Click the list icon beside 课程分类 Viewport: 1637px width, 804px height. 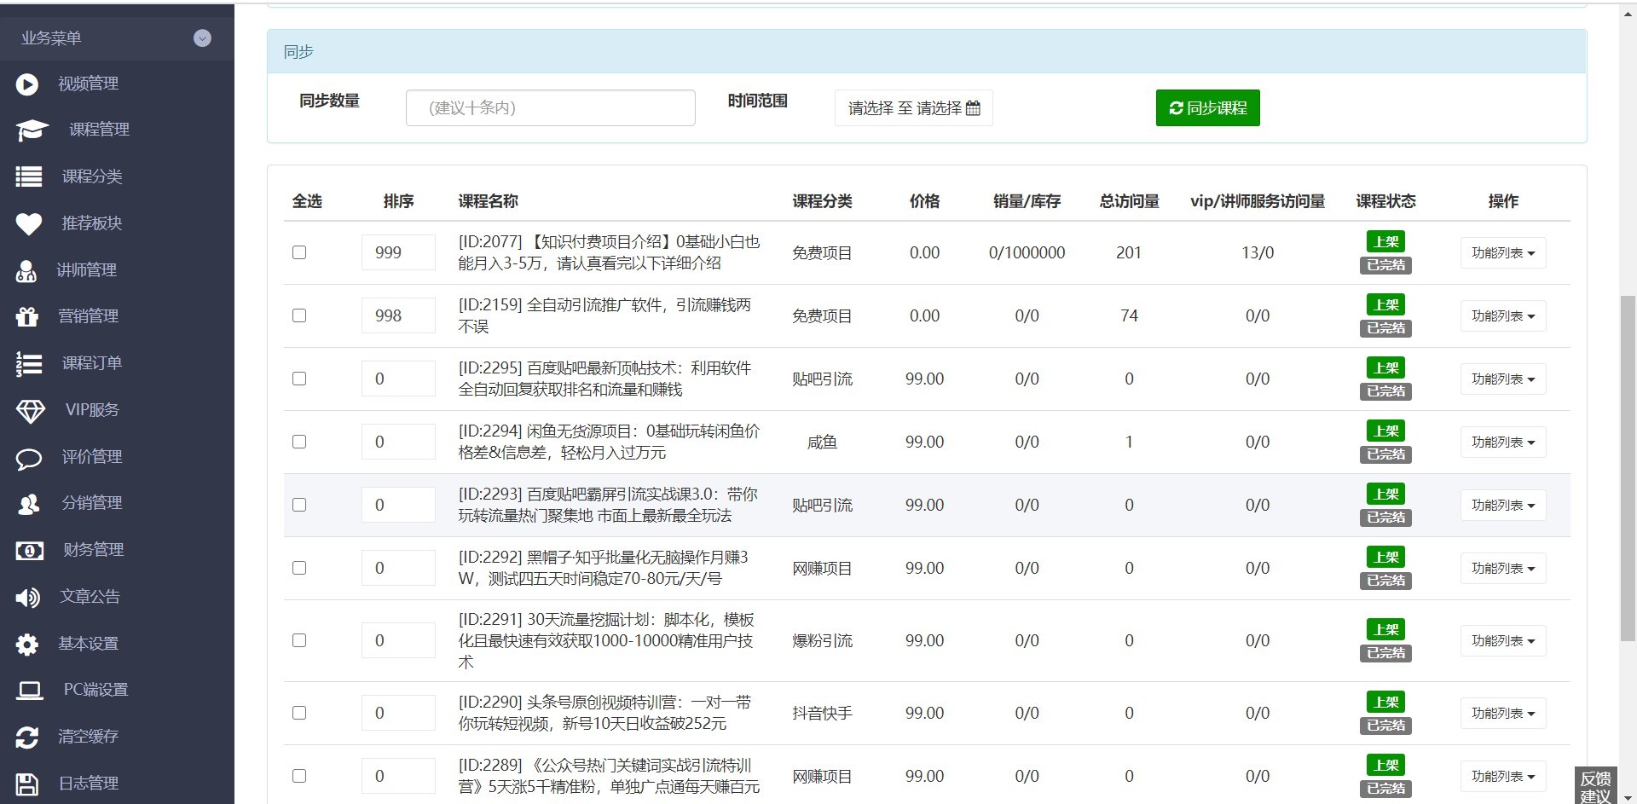(29, 176)
